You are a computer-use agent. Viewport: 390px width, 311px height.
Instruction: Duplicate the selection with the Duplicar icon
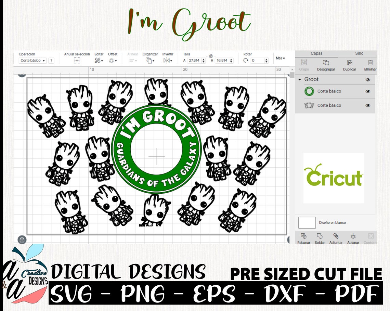point(350,63)
